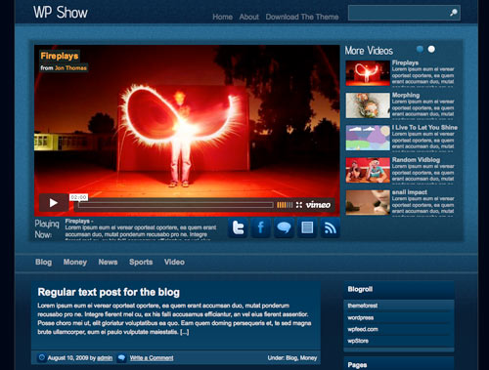
Task: Open the Sports category tab
Action: (x=141, y=262)
